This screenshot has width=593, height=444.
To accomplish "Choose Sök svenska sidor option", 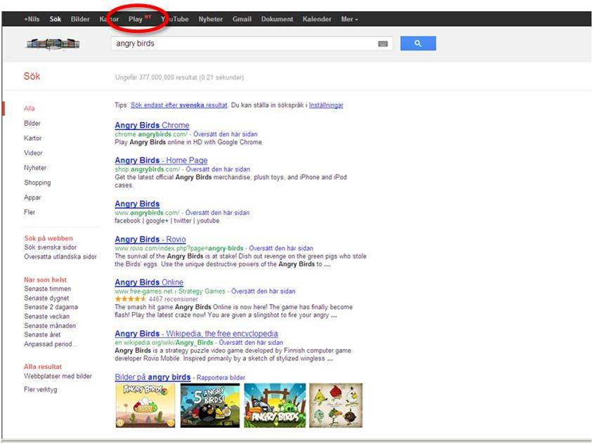I will [x=51, y=247].
